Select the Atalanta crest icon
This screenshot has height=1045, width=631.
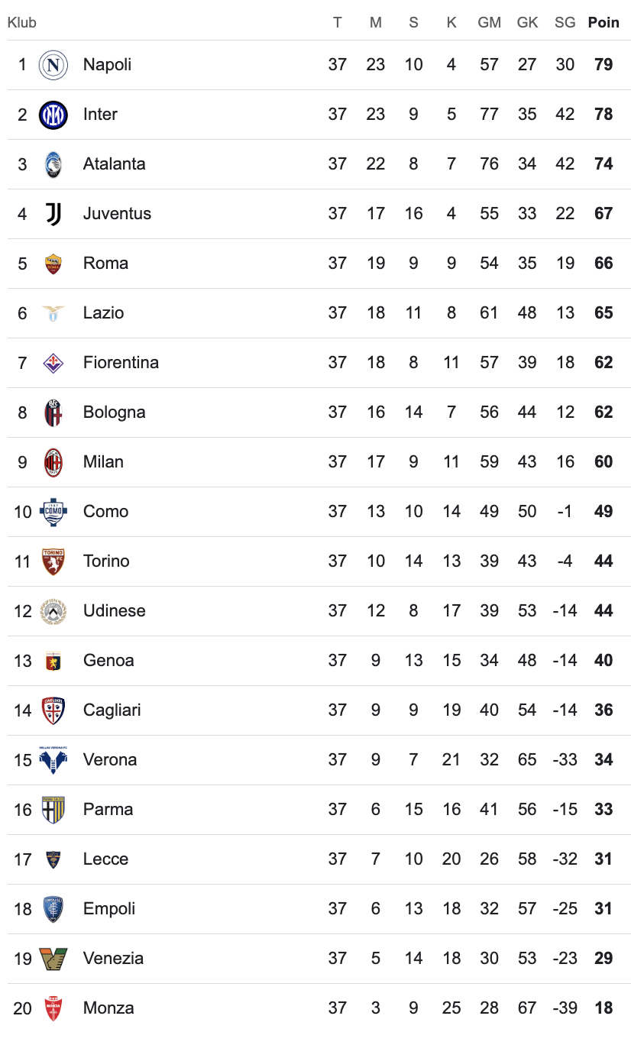coord(53,164)
